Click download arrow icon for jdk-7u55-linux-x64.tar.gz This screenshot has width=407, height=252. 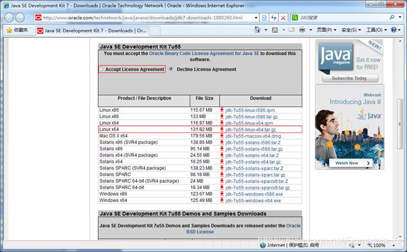pyautogui.click(x=222, y=129)
